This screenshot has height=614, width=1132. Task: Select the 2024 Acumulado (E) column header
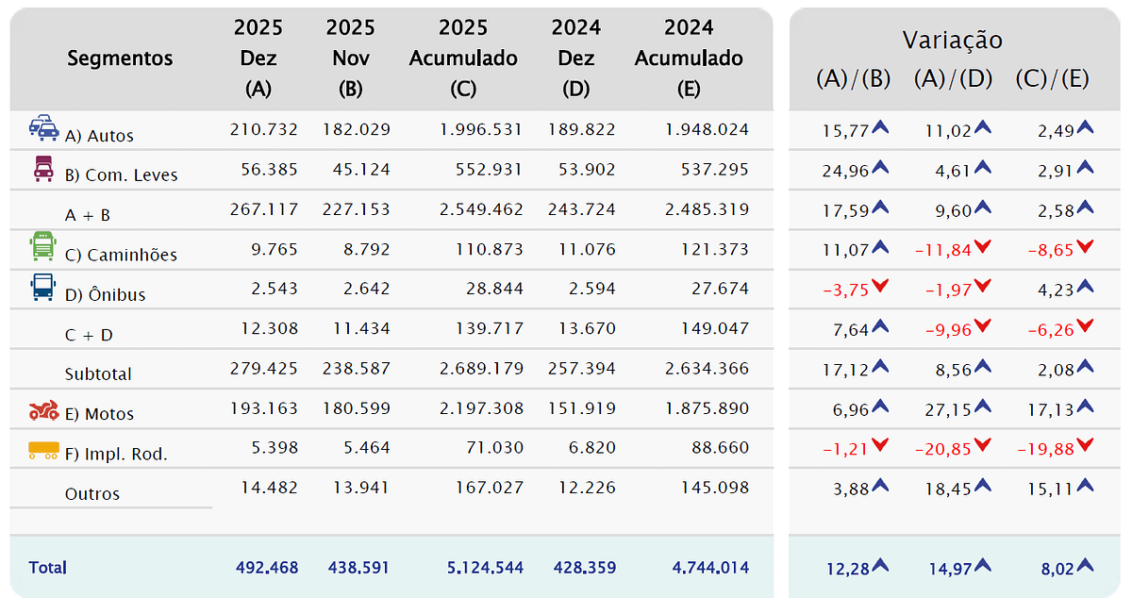click(x=689, y=58)
